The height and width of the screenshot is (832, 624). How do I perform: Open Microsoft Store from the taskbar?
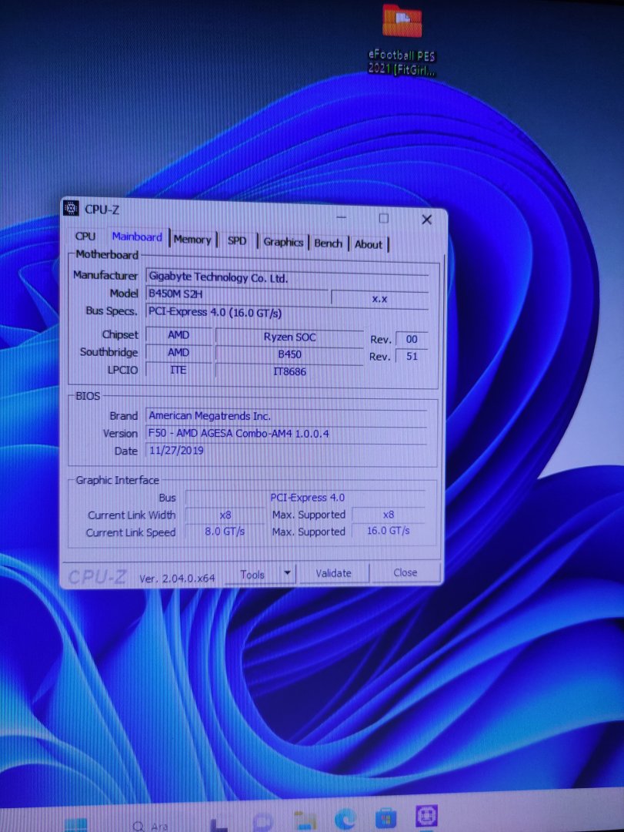[385, 817]
